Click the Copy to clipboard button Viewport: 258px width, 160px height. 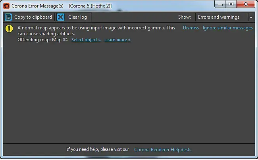(29, 17)
